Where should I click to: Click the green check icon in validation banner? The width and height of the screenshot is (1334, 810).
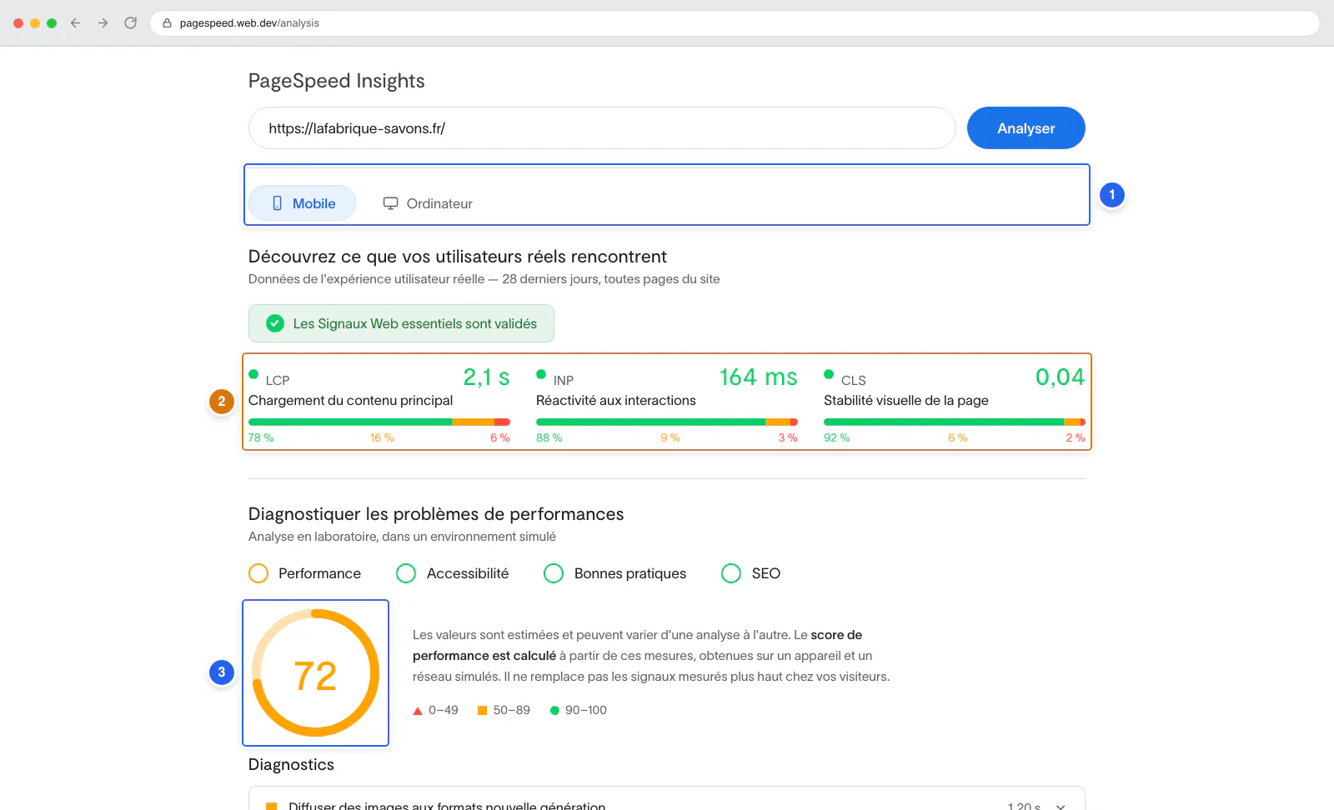click(x=275, y=323)
